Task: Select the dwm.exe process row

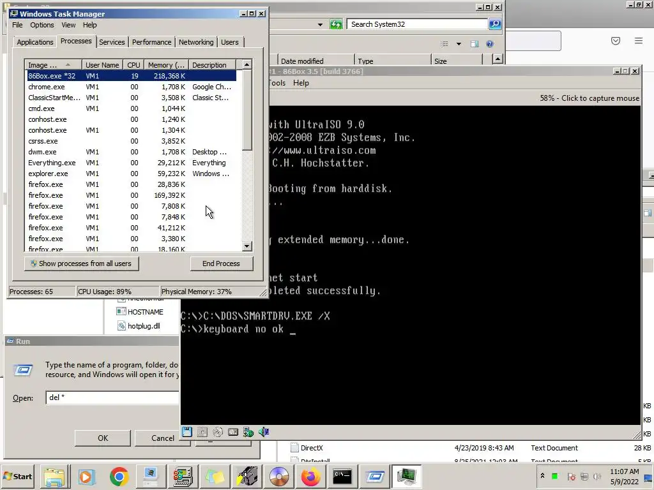Action: (x=132, y=152)
